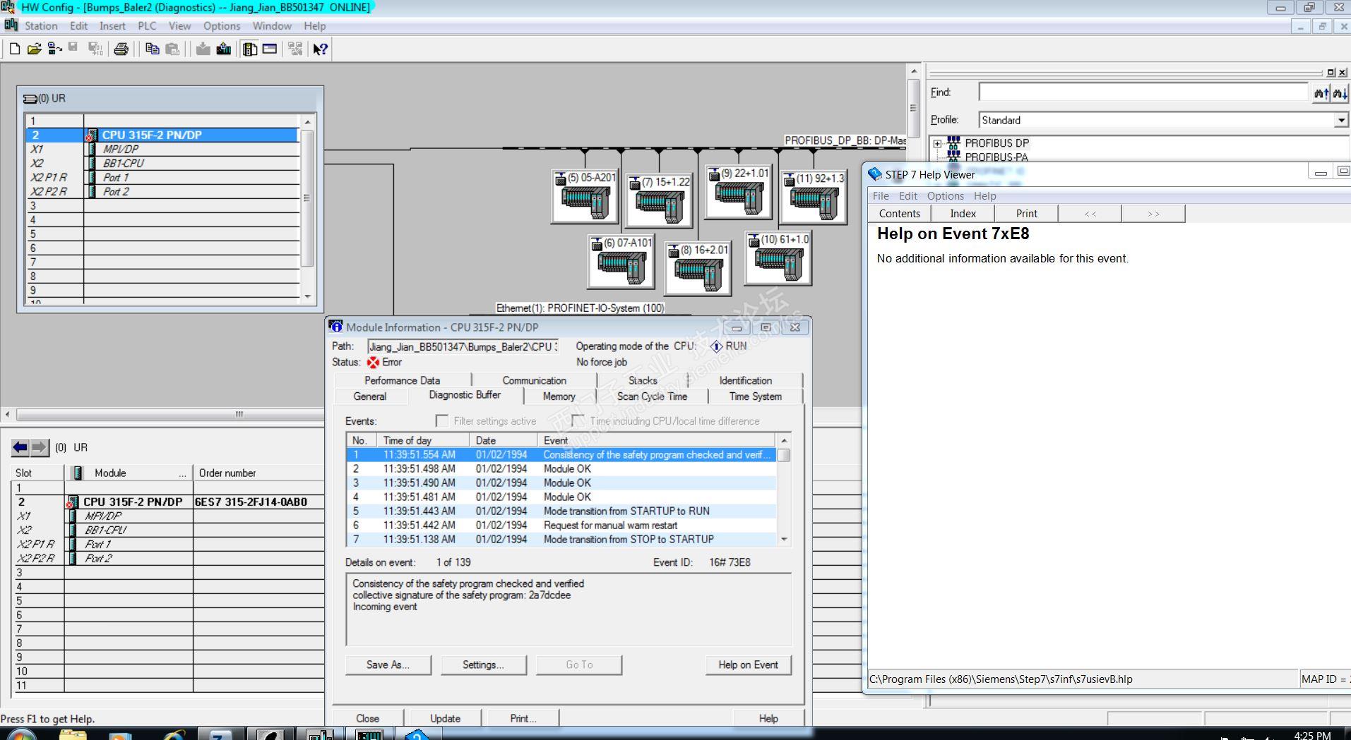The image size is (1351, 740).
Task: Click the Configure Network toolbar icon
Action: pyautogui.click(x=295, y=49)
